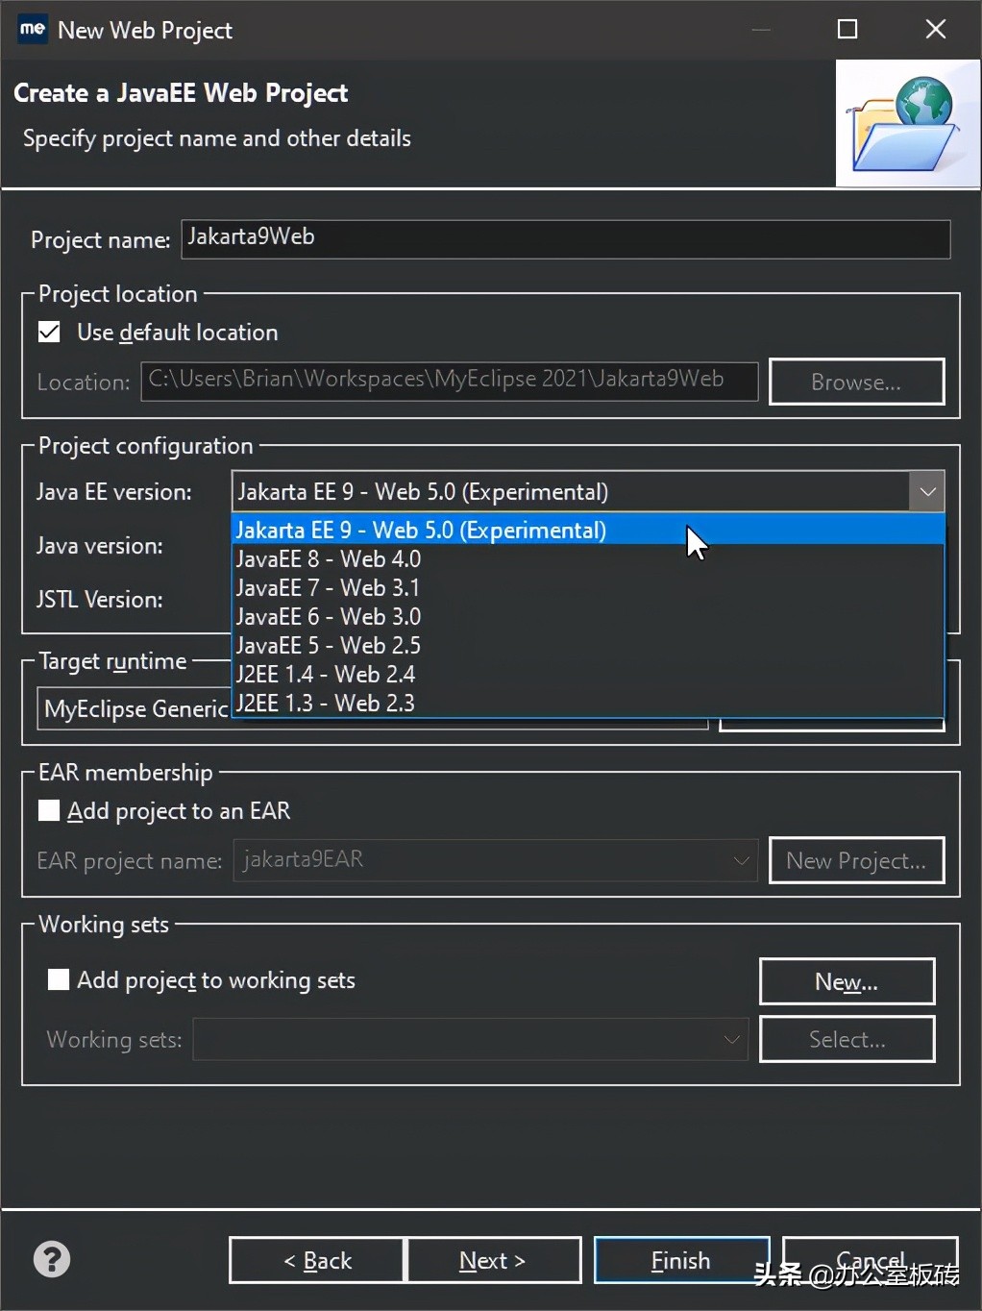982x1311 pixels.
Task: Click the 'Working sets:' field label
Action: [x=114, y=1040]
